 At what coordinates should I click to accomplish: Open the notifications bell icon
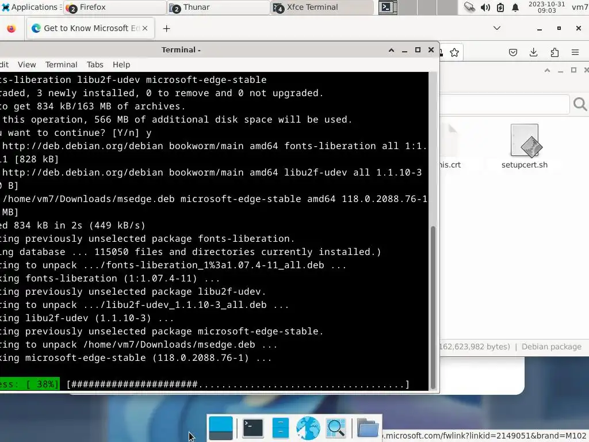(x=515, y=7)
